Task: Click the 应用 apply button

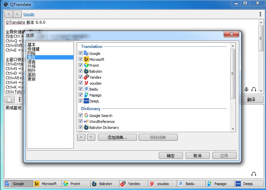Action: [x=224, y=155]
